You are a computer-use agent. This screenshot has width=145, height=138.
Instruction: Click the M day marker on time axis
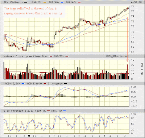click(x=29, y=136)
